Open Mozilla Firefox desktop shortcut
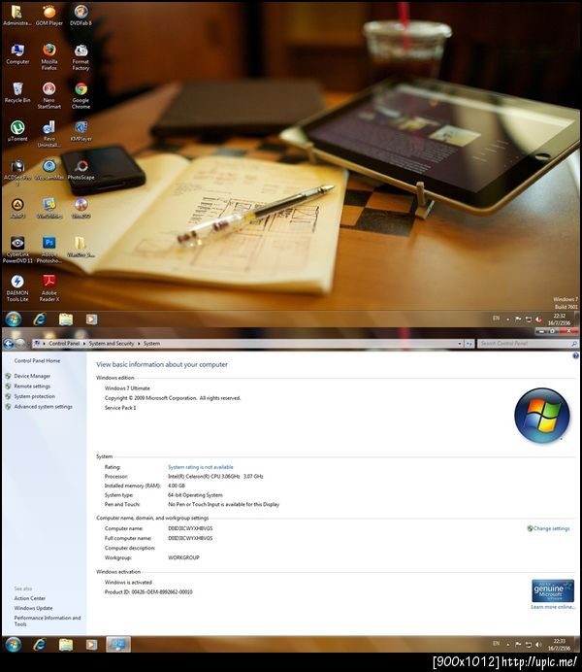Screen dimensions: 582x672 49,56
